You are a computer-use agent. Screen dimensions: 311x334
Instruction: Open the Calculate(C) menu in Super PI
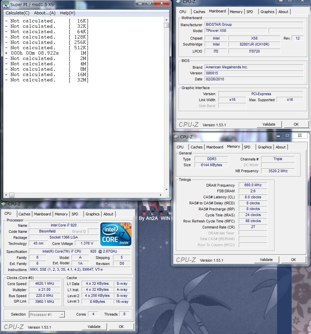pyautogui.click(x=17, y=13)
